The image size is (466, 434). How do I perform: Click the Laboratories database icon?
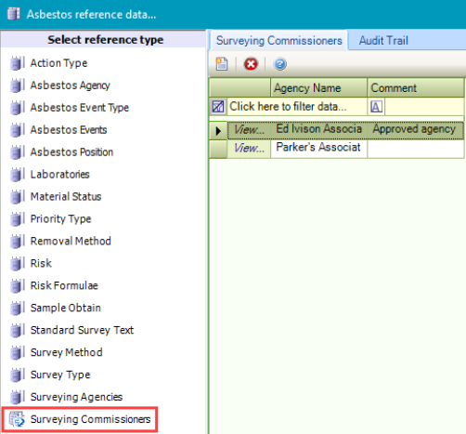click(17, 175)
